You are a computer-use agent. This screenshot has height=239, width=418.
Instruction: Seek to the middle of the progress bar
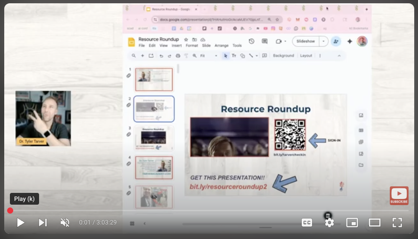pyautogui.click(x=209, y=210)
